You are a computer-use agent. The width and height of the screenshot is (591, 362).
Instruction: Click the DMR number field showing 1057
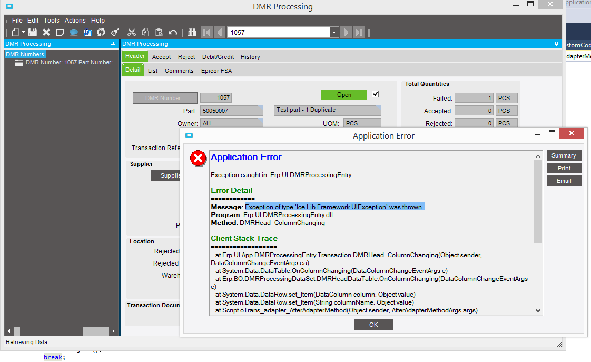216,98
